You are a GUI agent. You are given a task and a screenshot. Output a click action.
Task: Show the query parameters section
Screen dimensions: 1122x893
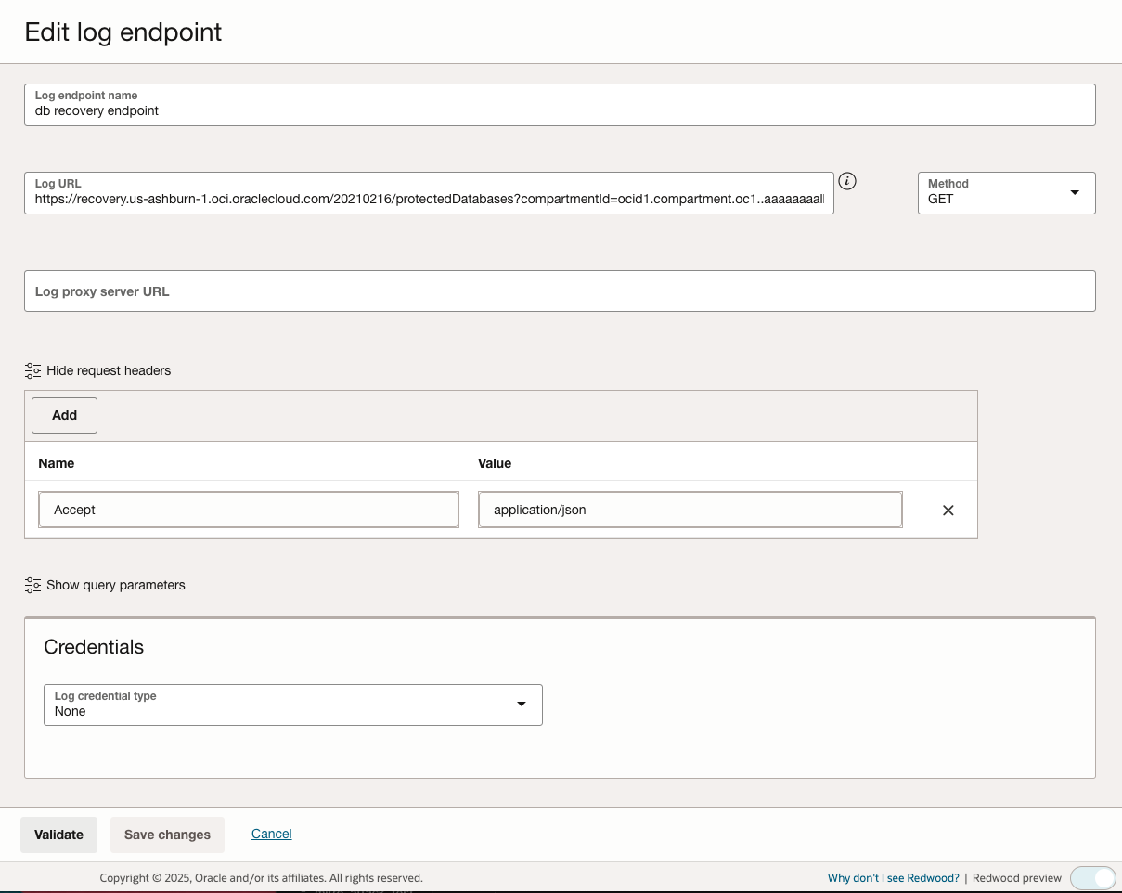117,585
